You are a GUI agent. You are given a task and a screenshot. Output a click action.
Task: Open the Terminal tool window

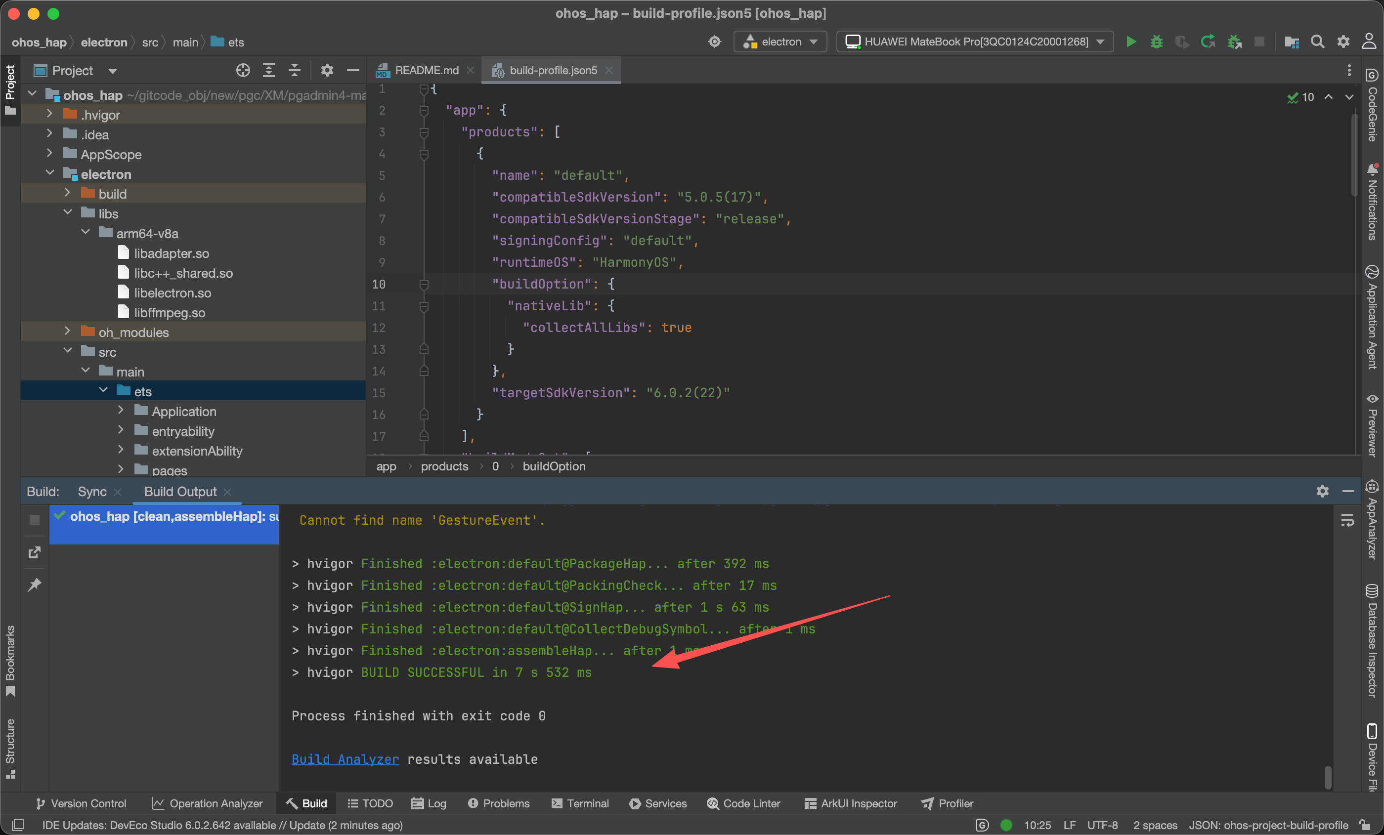tap(580, 803)
